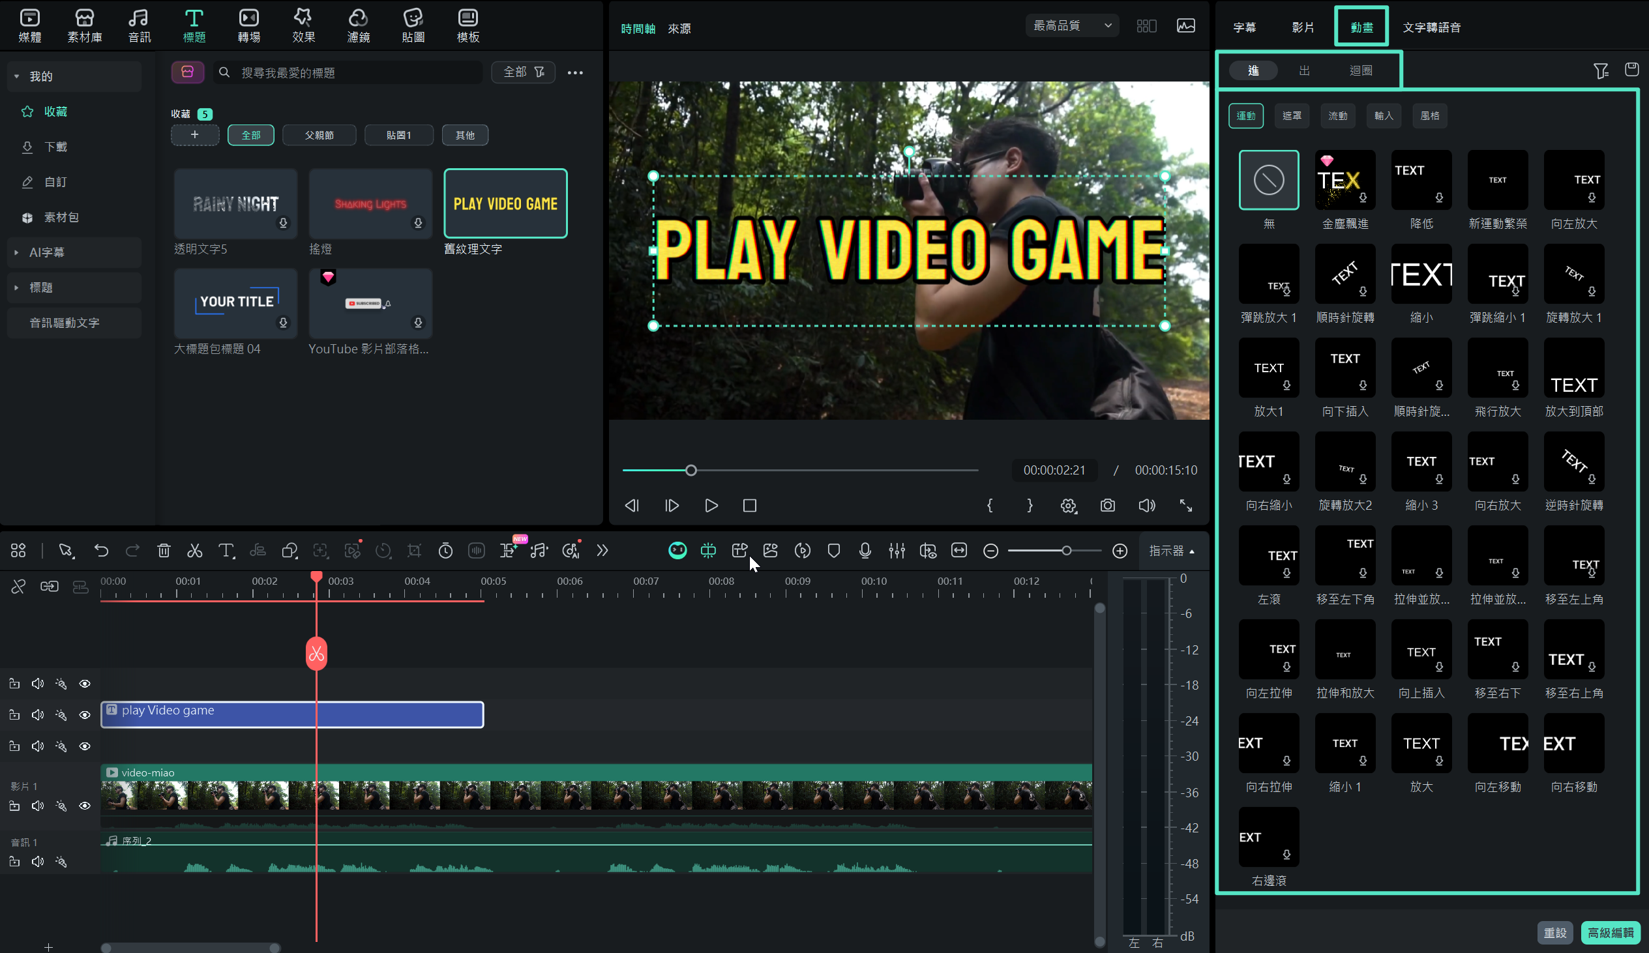
Task: Open the 最高品質 quality dropdown
Action: click(x=1072, y=25)
